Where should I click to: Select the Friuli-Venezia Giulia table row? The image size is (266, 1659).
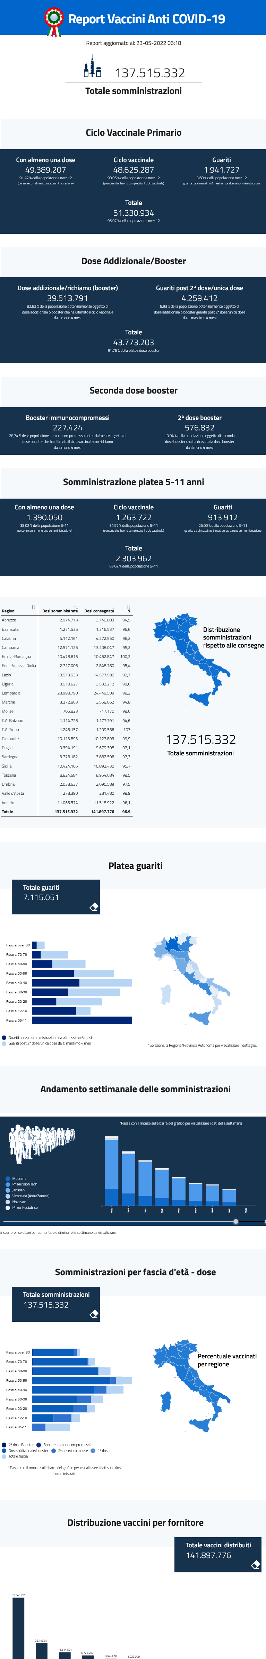[x=66, y=665]
